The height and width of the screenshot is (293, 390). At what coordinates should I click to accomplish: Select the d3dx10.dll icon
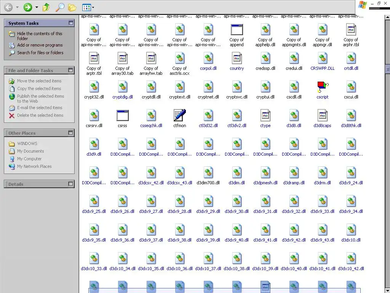pos(351,230)
